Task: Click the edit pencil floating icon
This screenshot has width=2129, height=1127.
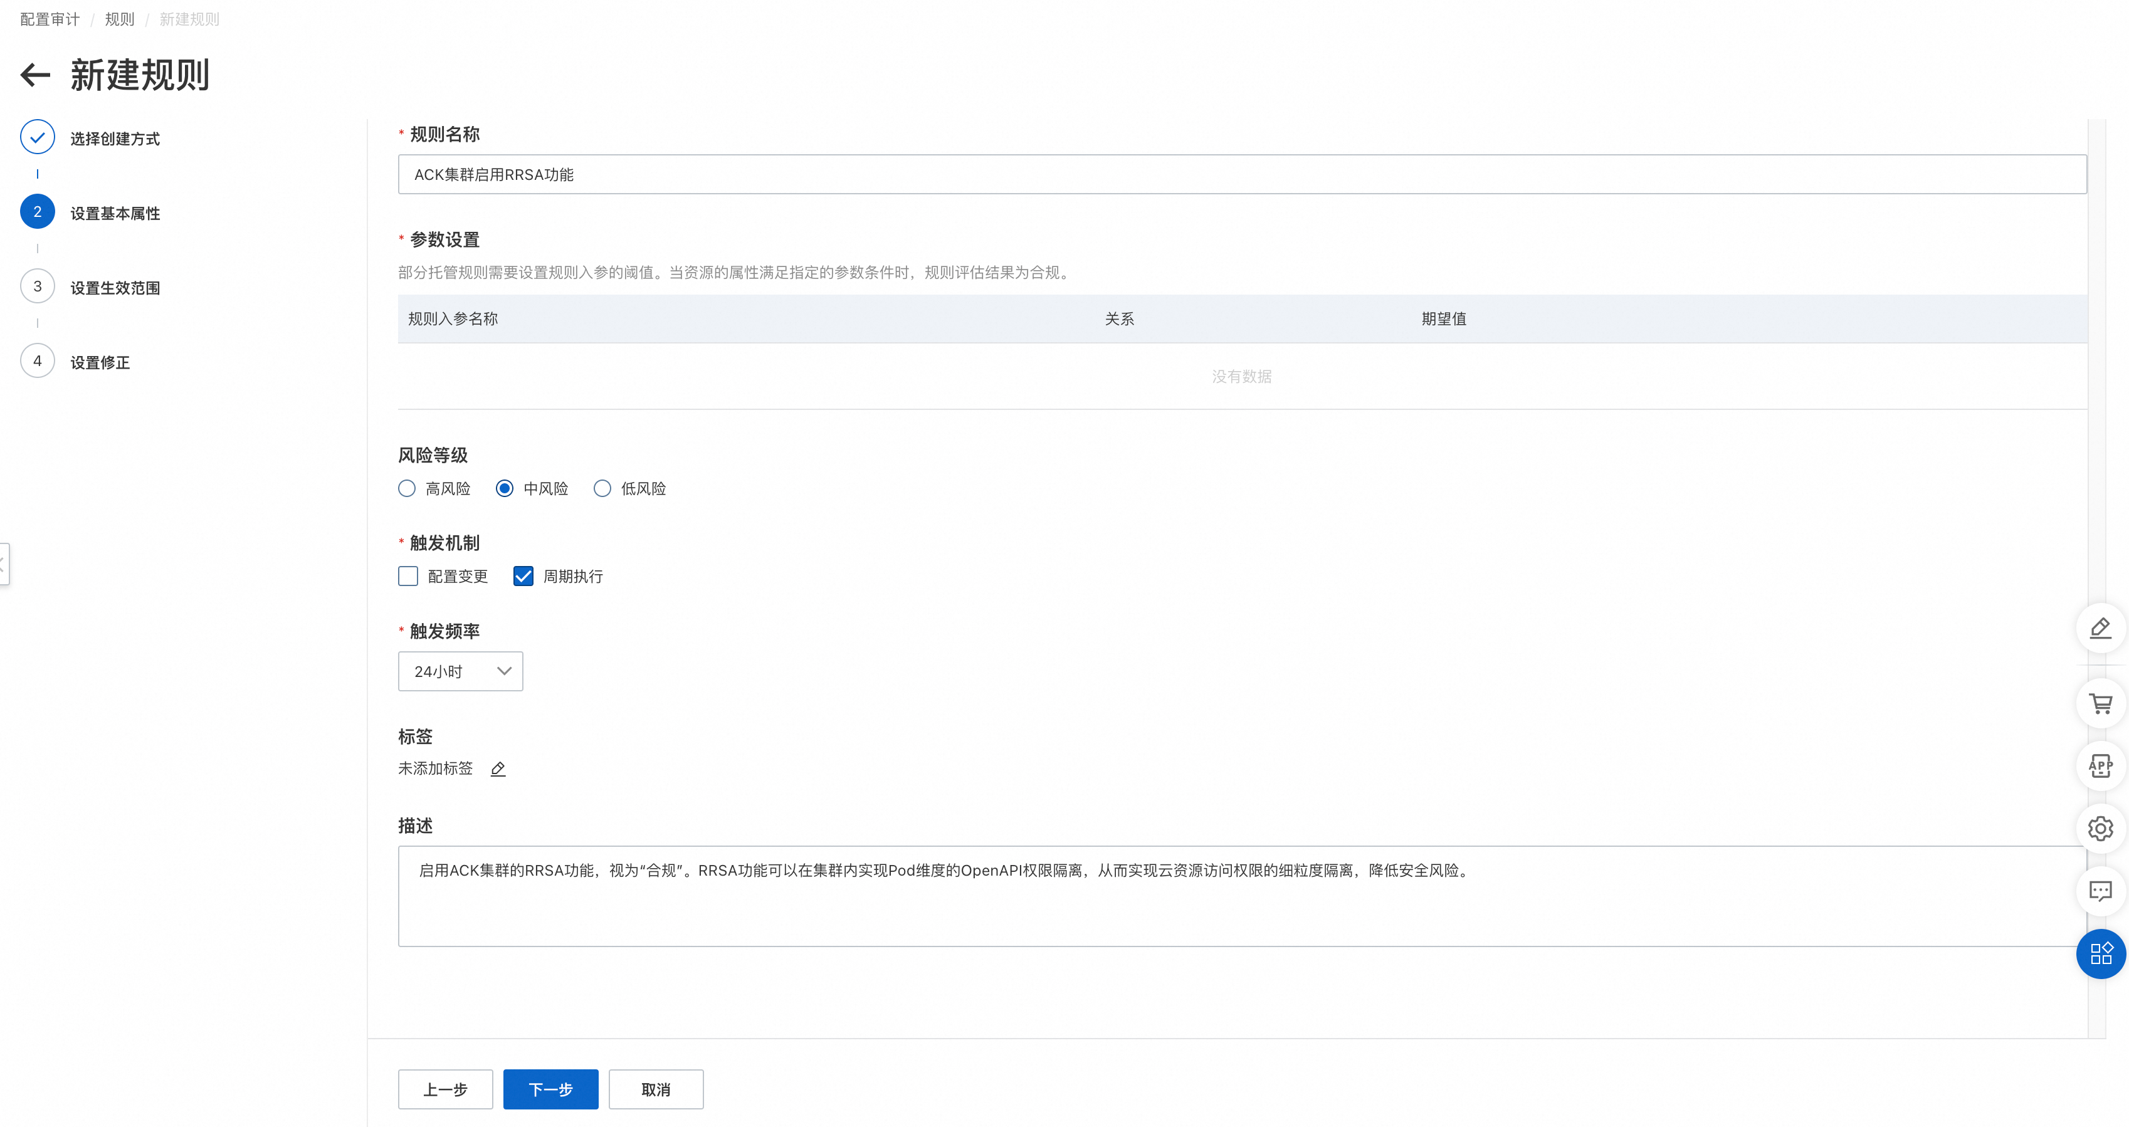Action: coord(2100,628)
